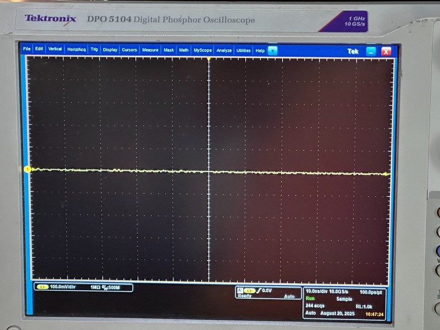
Task: Open the Cursors menu
Action: click(129, 50)
